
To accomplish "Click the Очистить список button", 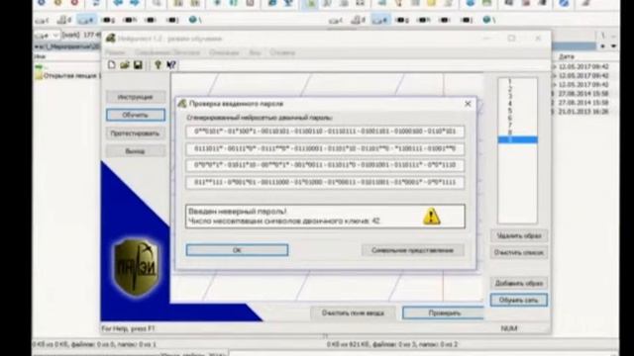I will tap(519, 253).
